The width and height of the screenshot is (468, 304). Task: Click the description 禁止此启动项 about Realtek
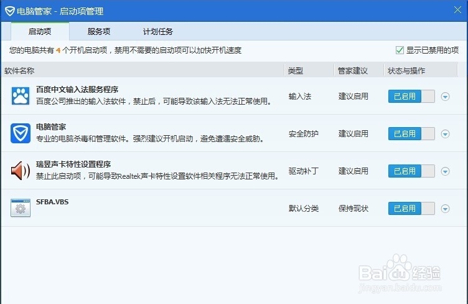[157, 176]
